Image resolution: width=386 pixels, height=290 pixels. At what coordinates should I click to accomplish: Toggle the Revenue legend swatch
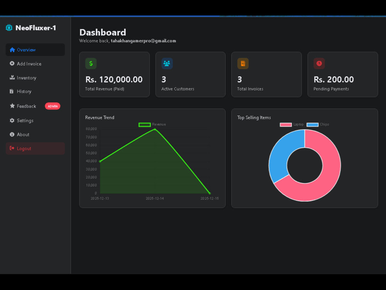[x=144, y=125]
